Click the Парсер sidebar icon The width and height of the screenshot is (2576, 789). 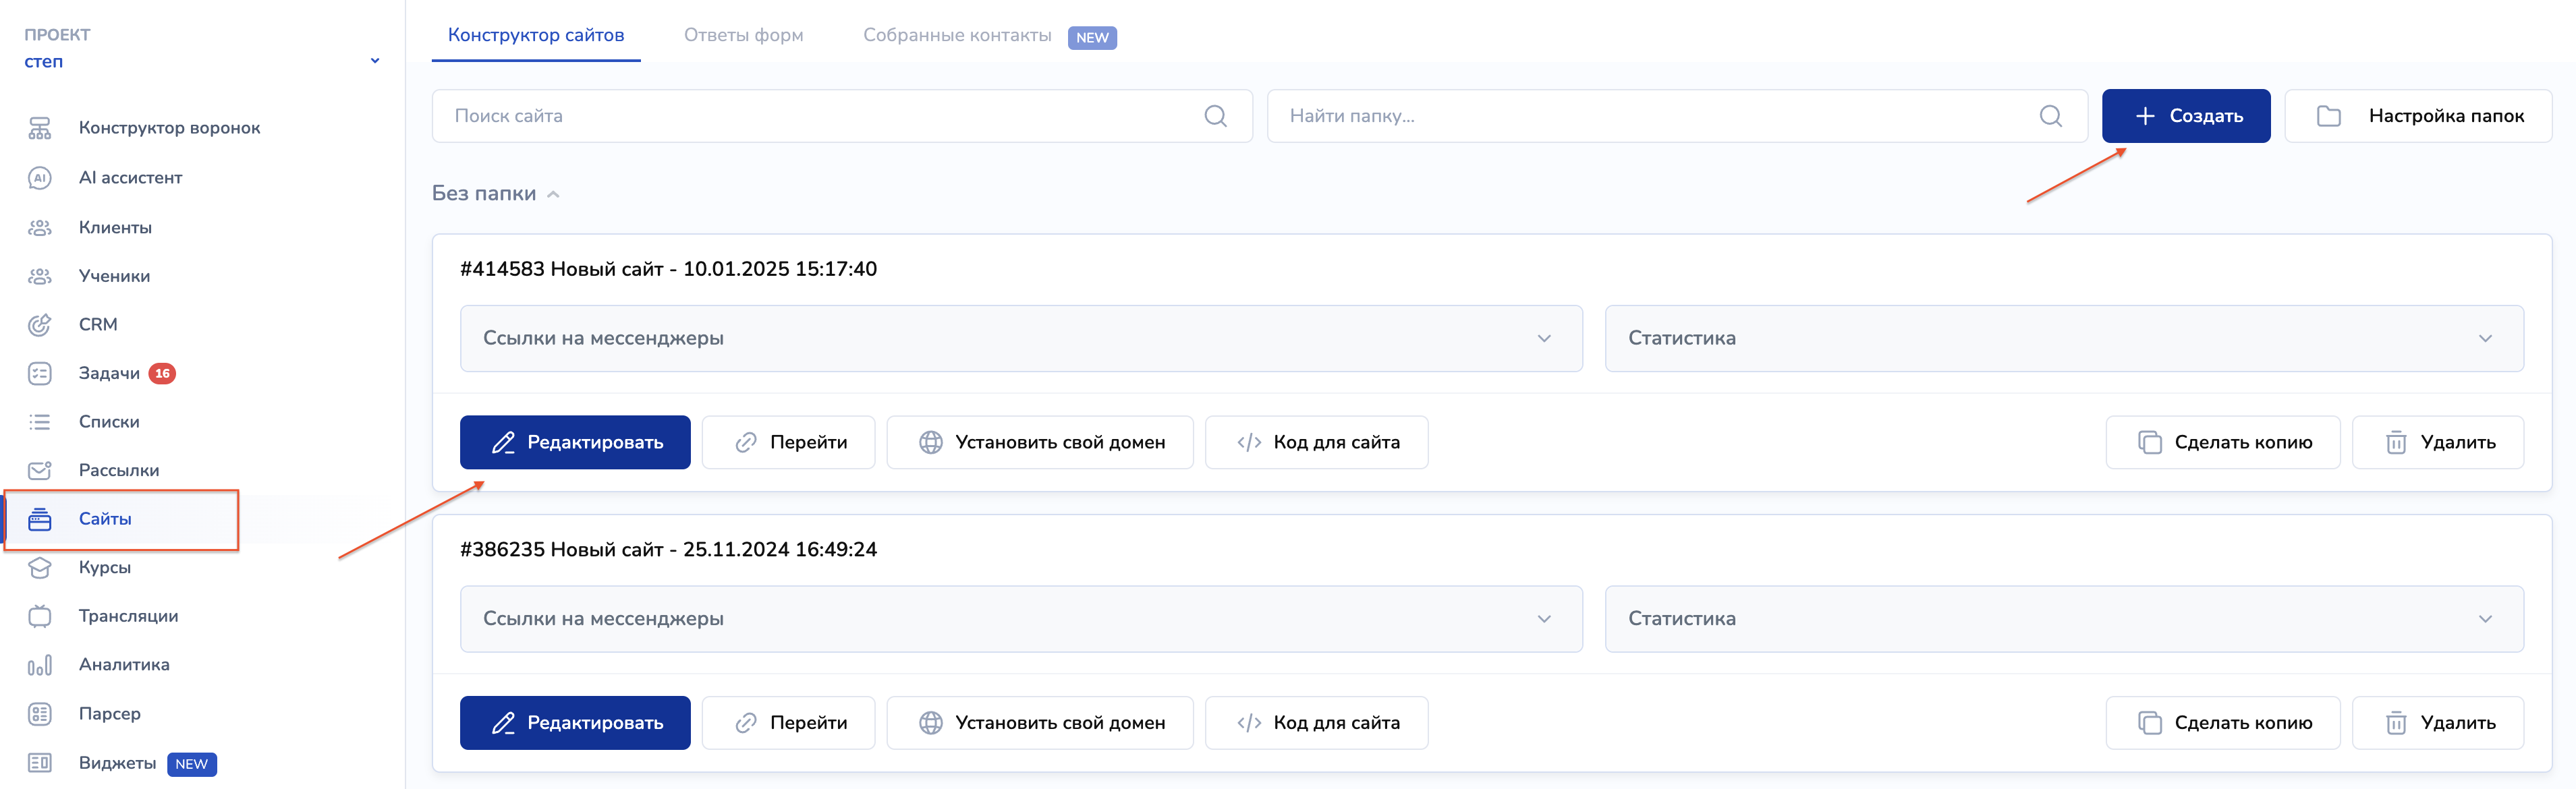(39, 714)
